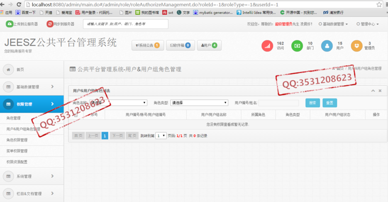Reload the page with the browser refresh icon
This screenshot has width=388, height=202.
coord(19,4)
